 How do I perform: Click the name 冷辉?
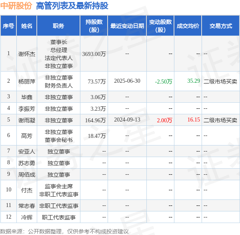pos(27,217)
